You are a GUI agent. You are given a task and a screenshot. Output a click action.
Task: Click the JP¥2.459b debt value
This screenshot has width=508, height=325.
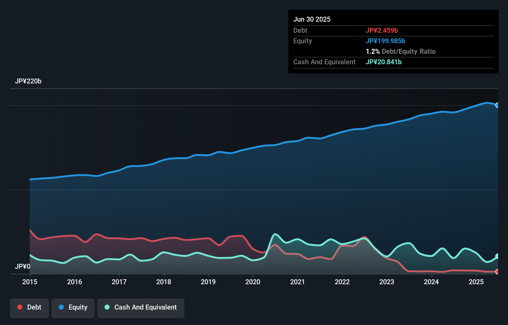click(x=382, y=30)
